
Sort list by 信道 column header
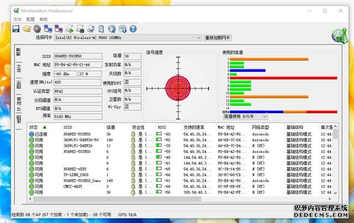pyautogui.click(x=111, y=128)
